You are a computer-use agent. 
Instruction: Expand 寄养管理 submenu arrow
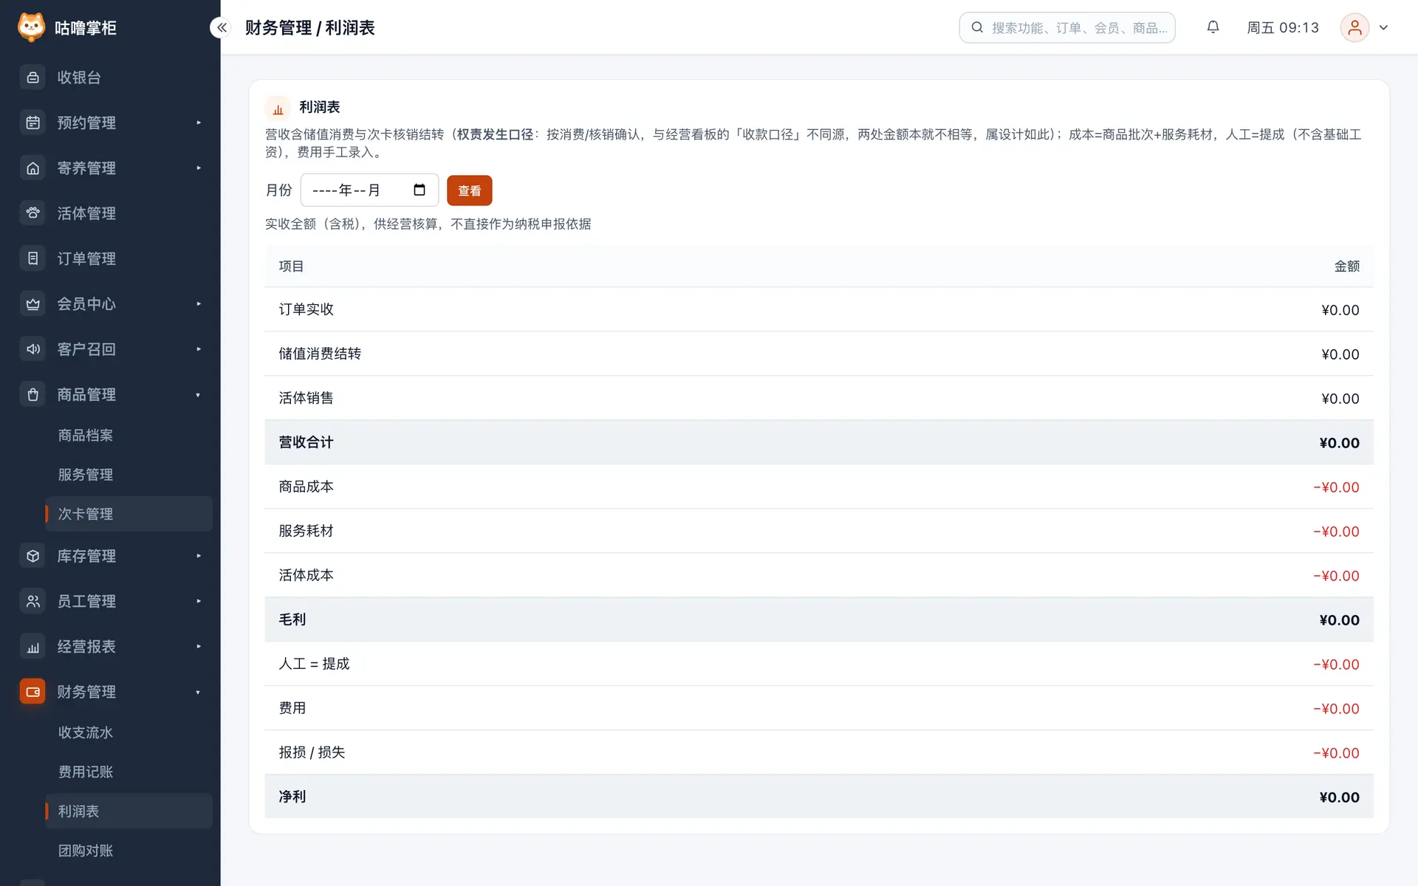(199, 168)
